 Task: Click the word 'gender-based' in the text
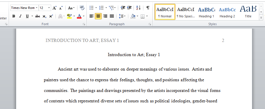(205, 101)
